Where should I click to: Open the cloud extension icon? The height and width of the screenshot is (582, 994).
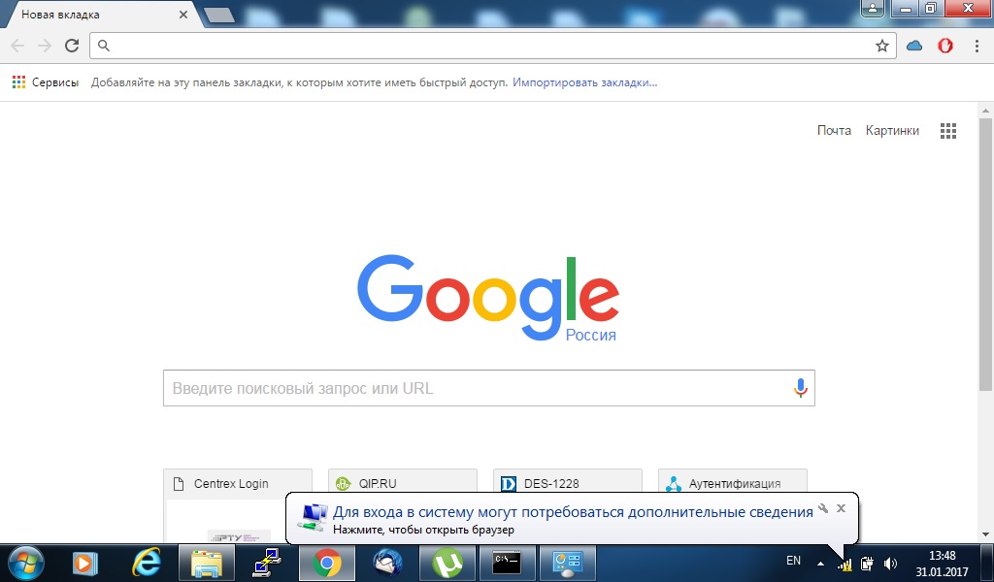click(x=914, y=46)
